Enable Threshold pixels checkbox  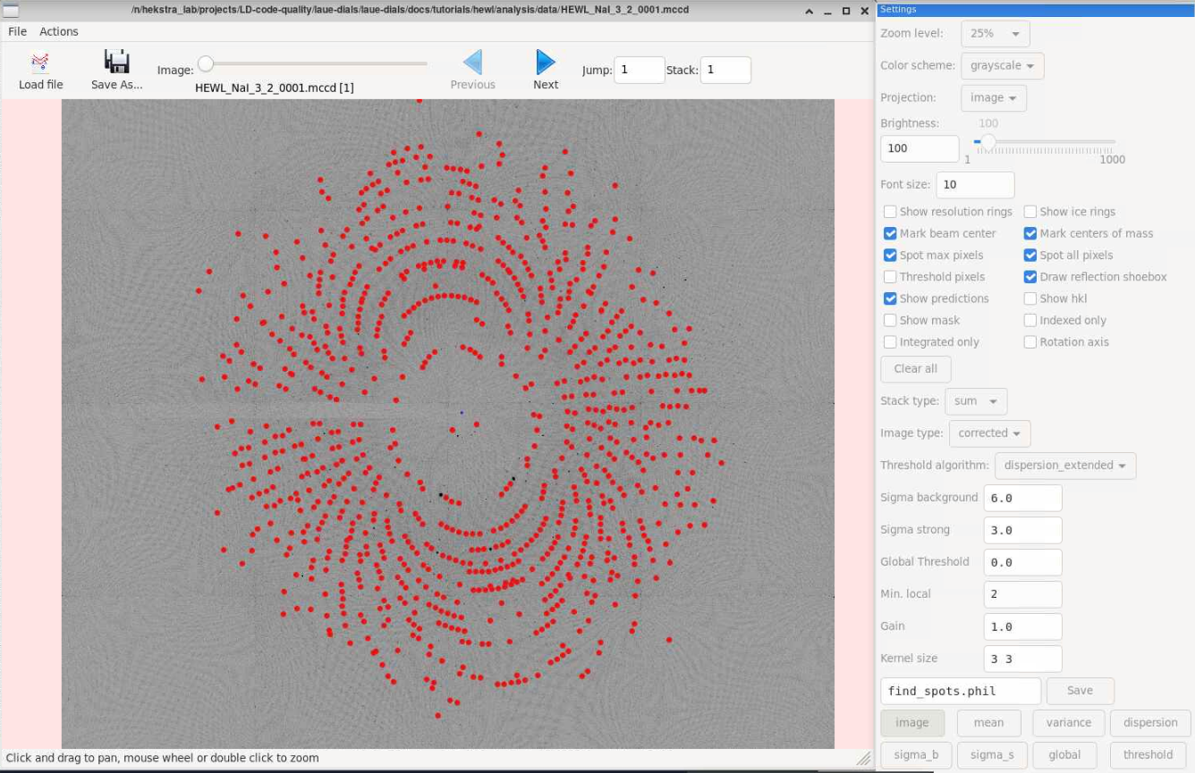coord(890,277)
